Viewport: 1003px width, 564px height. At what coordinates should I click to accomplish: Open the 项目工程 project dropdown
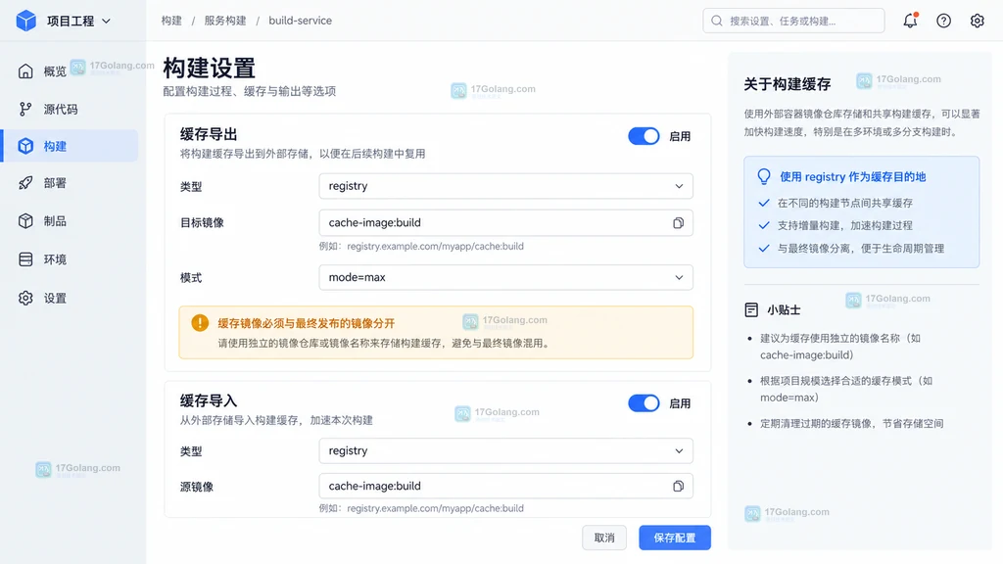(x=78, y=22)
